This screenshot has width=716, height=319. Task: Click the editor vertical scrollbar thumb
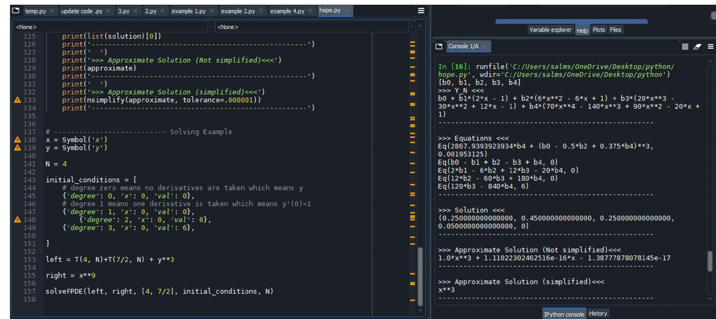tap(420, 276)
